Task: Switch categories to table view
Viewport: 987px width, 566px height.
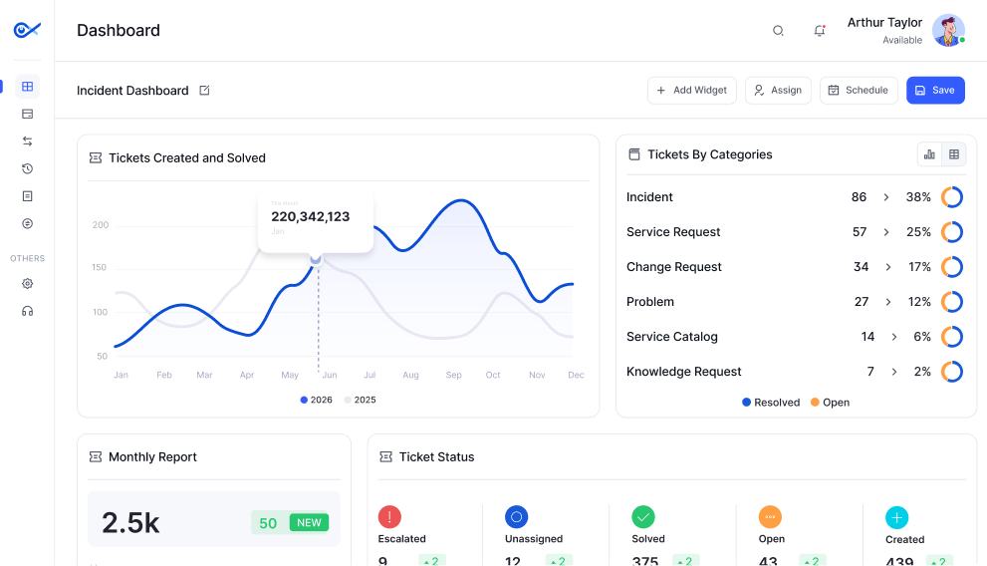Action: point(954,154)
